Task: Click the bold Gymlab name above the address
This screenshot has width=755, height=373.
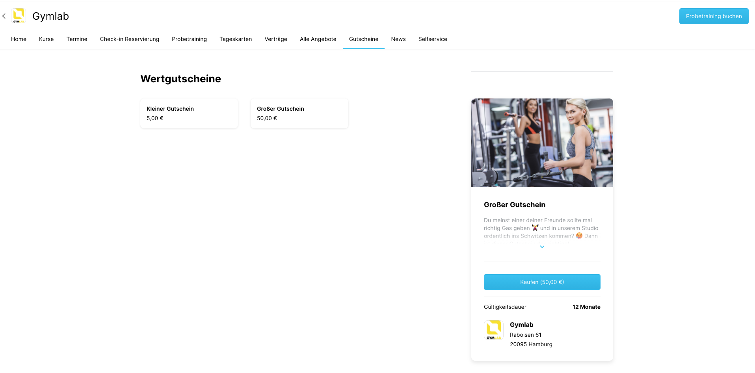Action: click(x=522, y=325)
